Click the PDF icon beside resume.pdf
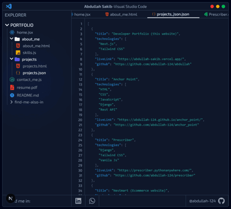Viewport: 231px width, 209px height. (12, 87)
